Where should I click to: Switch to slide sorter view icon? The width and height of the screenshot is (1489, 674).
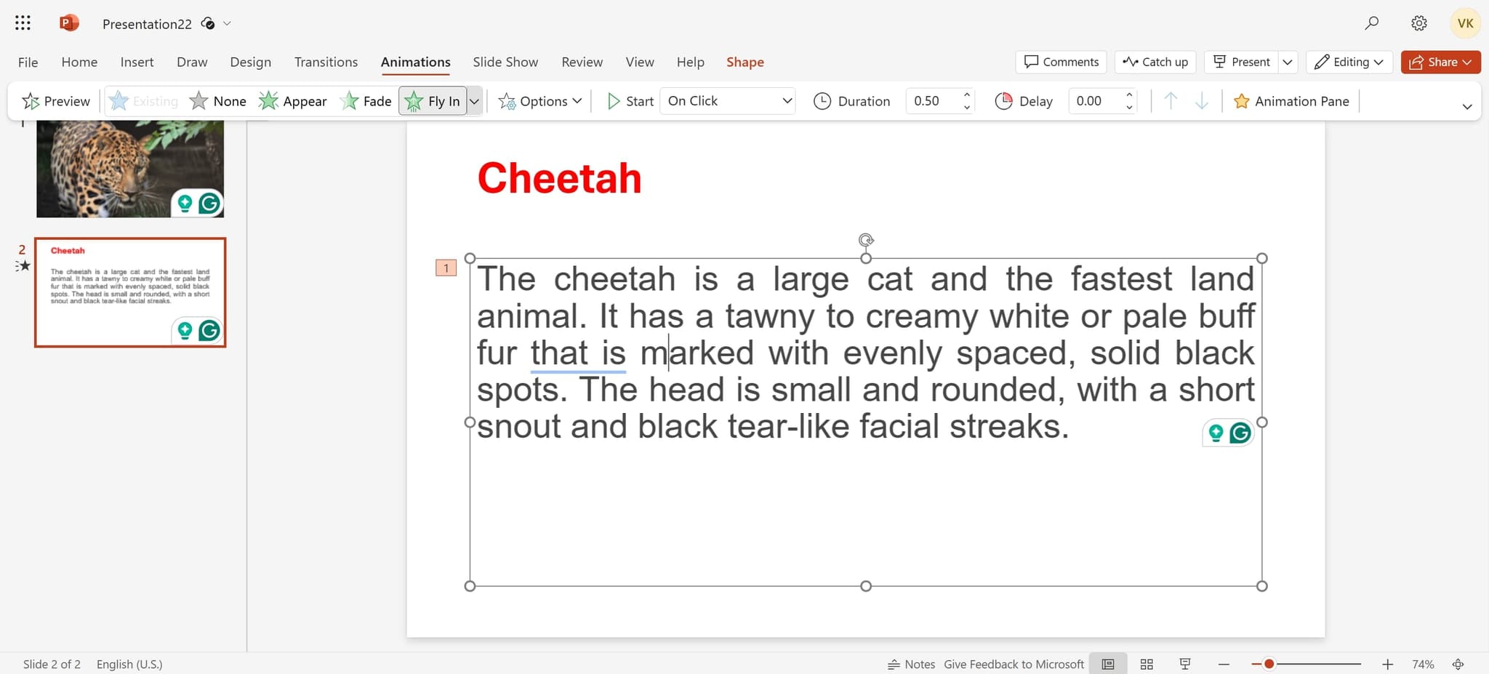1147,664
